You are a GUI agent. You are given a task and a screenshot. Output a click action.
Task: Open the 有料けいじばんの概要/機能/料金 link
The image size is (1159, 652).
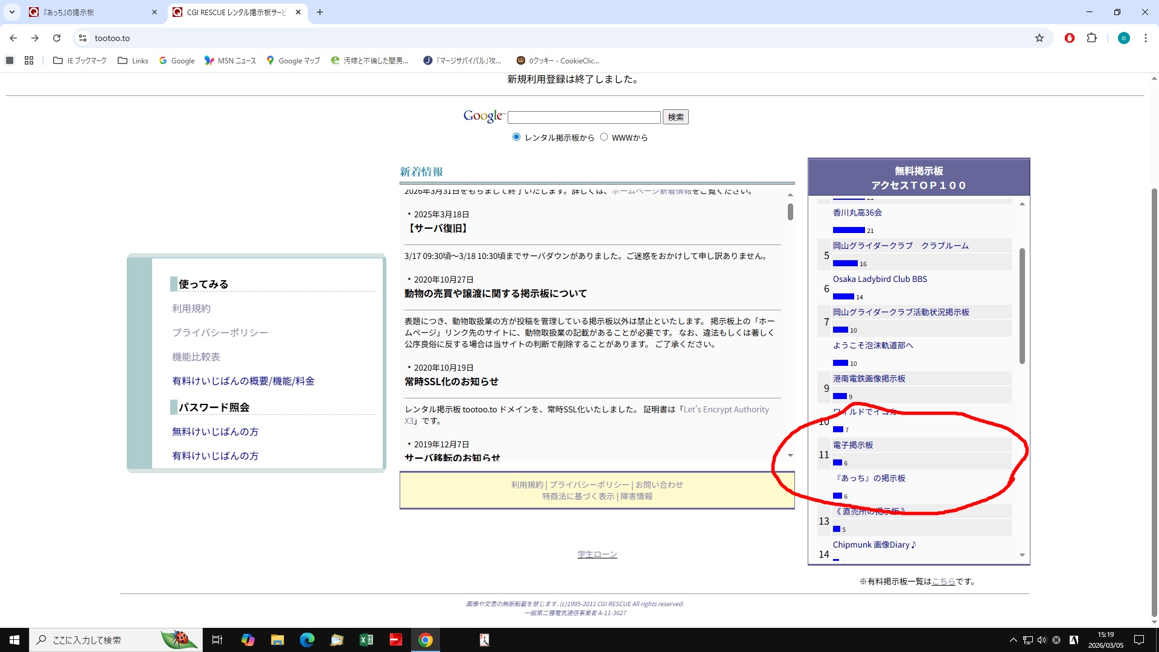(243, 381)
